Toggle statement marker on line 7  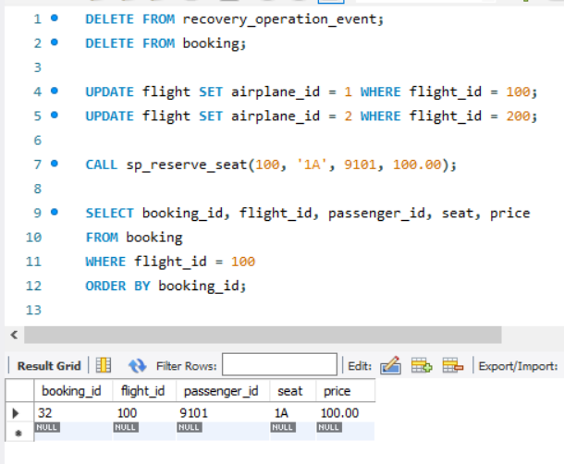click(x=55, y=164)
